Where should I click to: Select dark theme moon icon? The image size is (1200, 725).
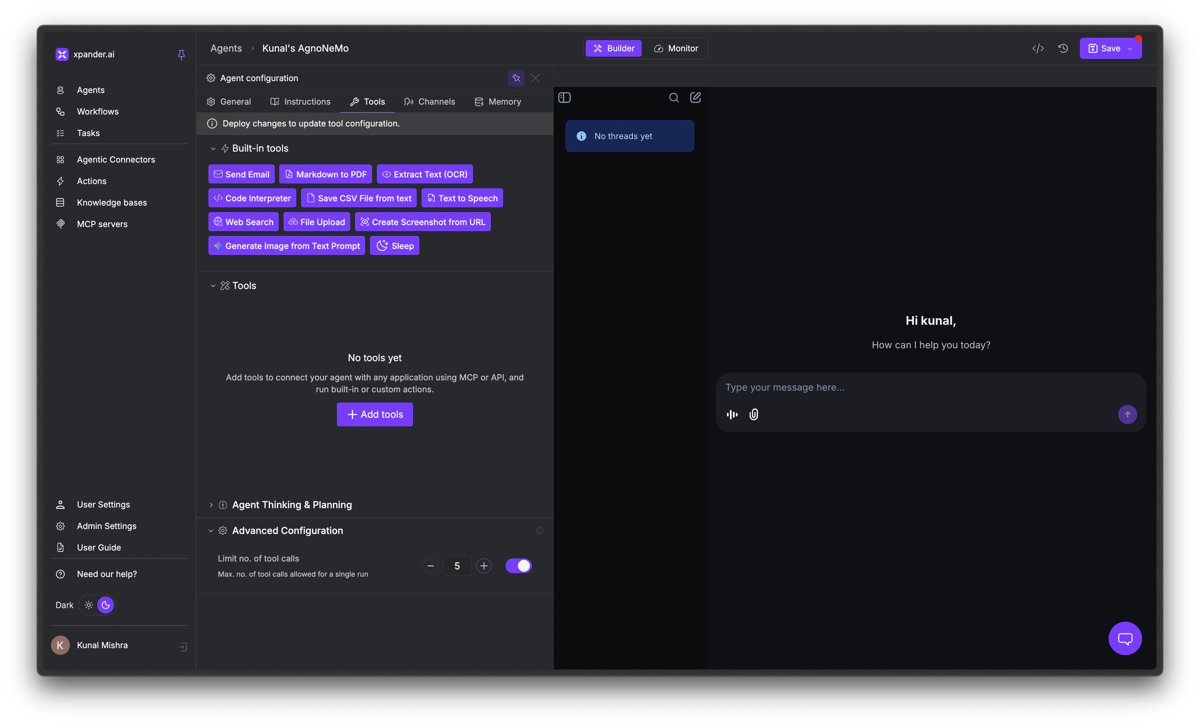click(x=106, y=605)
